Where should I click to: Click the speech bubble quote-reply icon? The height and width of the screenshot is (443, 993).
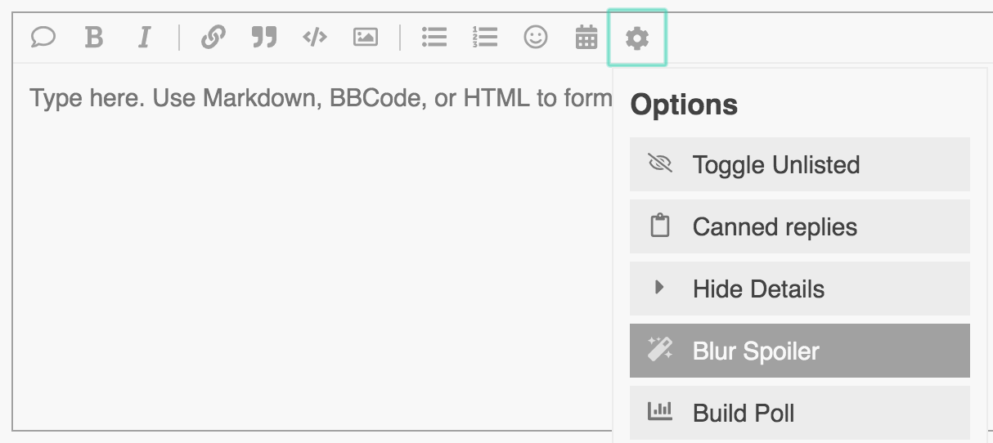click(x=43, y=37)
